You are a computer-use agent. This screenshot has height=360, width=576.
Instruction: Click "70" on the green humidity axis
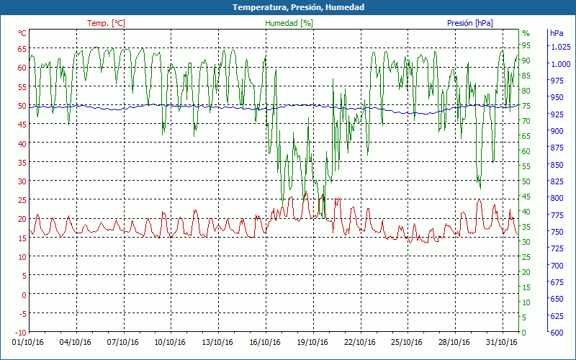tap(526, 121)
